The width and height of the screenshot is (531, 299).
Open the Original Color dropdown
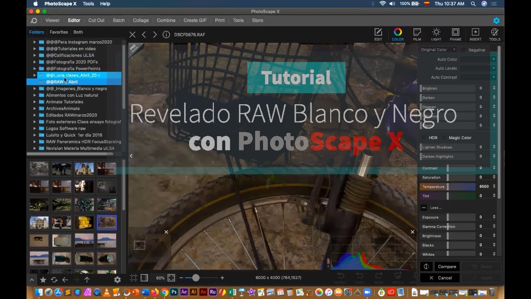pos(438,50)
